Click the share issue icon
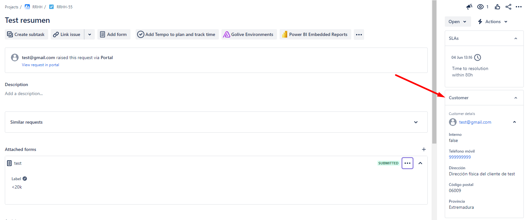This screenshot has width=528, height=220. coord(508,7)
